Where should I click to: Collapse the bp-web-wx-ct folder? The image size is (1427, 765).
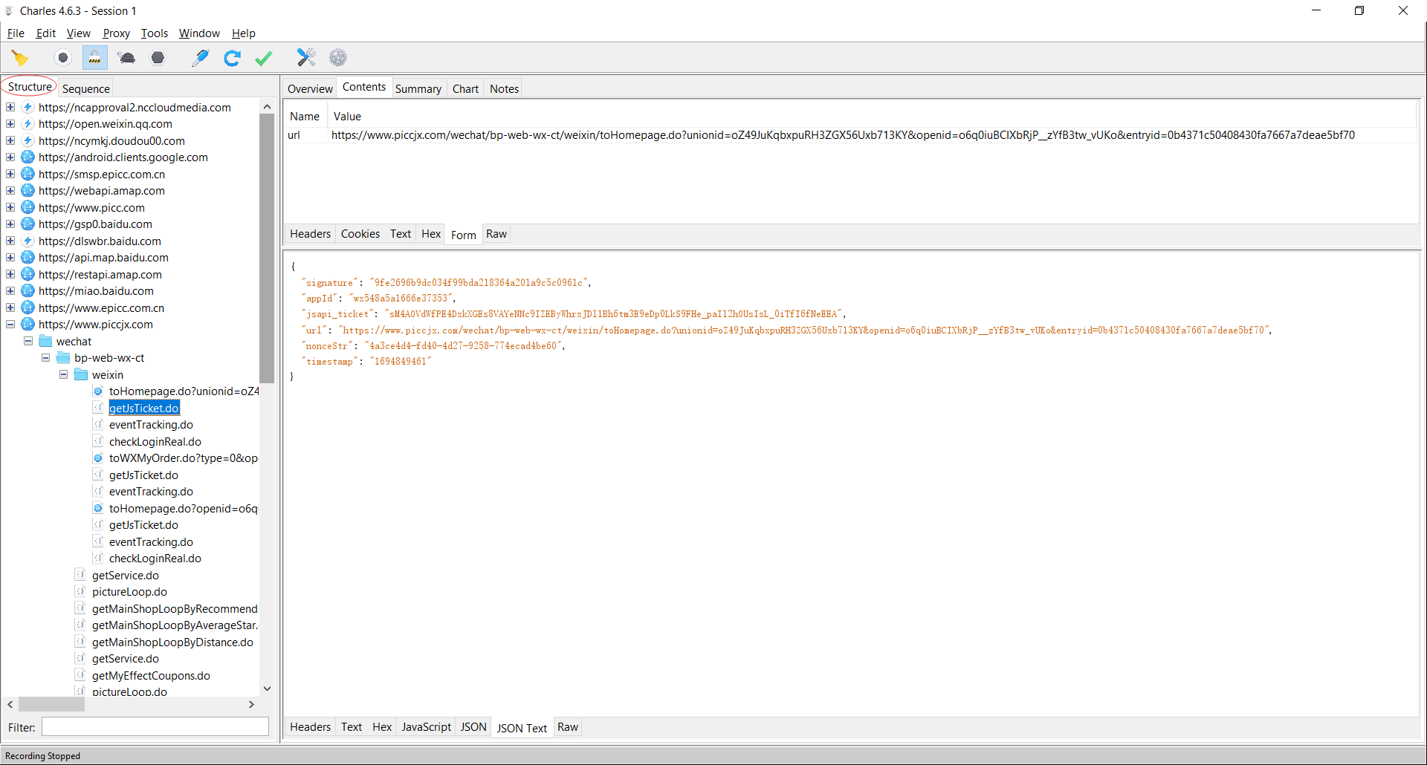46,358
